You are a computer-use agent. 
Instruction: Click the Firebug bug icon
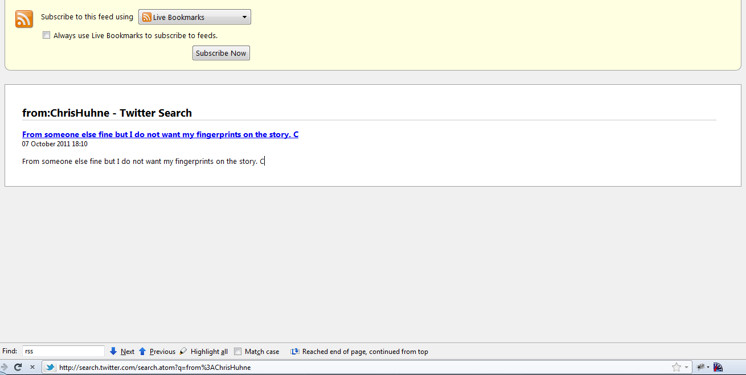tap(701, 367)
